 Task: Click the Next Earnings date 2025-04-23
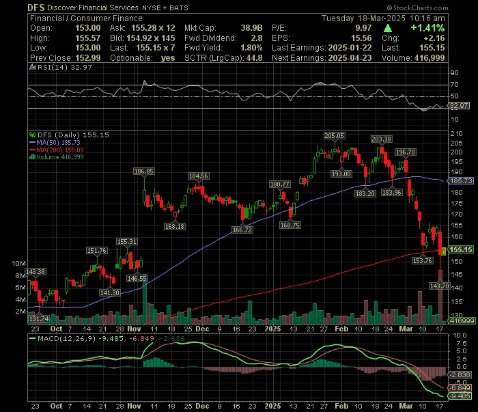(x=350, y=57)
